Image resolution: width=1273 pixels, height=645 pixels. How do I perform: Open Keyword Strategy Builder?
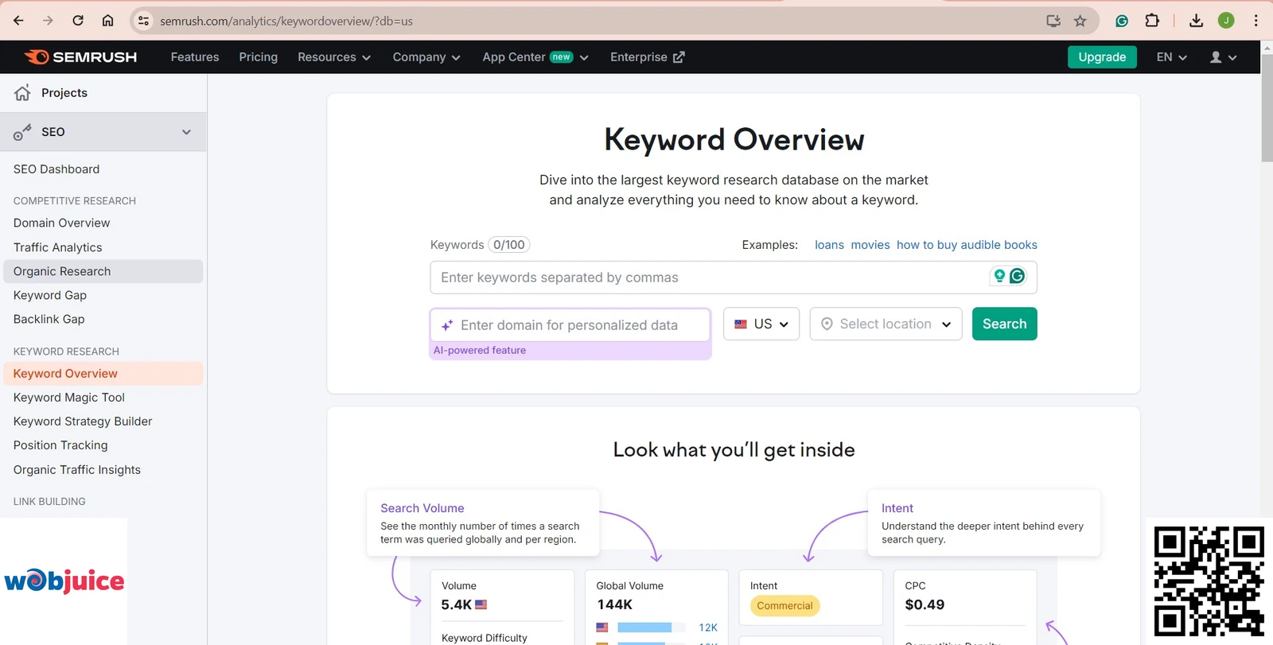pyautogui.click(x=83, y=422)
